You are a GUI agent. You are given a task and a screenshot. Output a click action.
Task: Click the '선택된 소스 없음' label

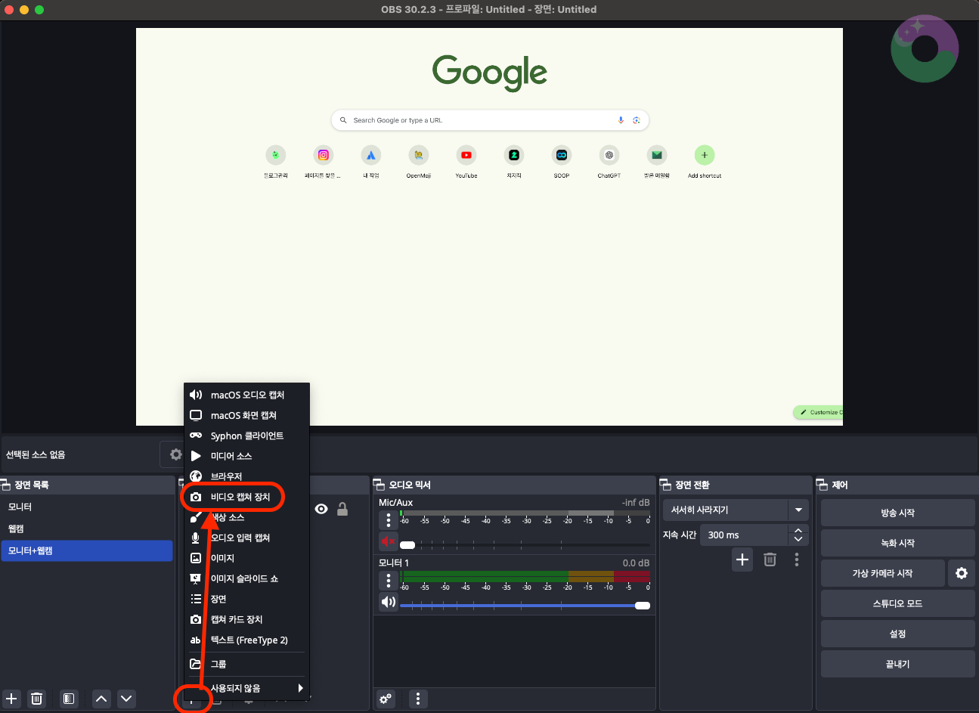tap(36, 454)
